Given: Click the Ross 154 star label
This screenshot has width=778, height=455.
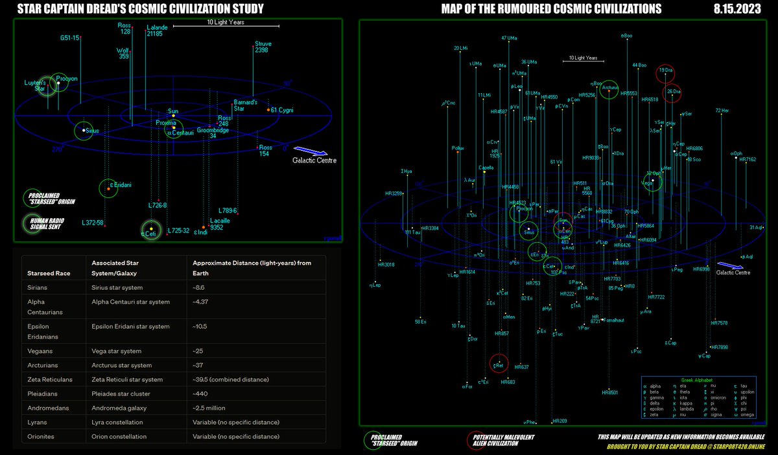Looking at the screenshot, I should [x=265, y=151].
